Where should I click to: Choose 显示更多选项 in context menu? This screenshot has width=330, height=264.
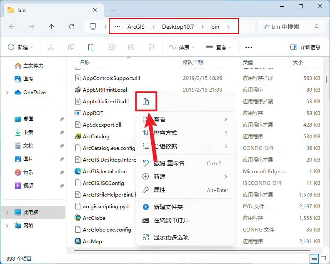185,237
